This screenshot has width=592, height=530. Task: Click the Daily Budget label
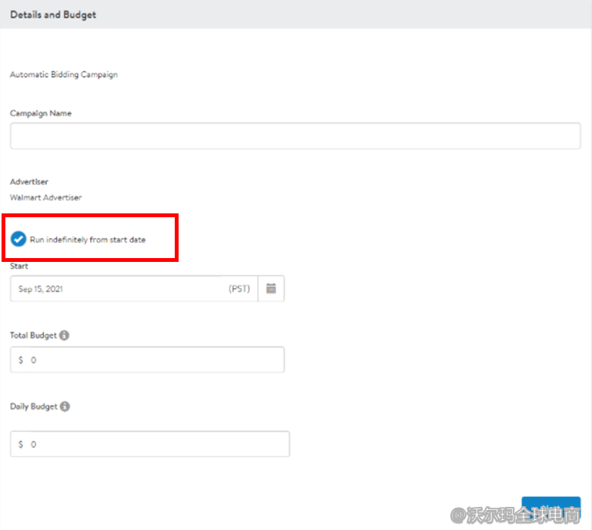click(34, 407)
